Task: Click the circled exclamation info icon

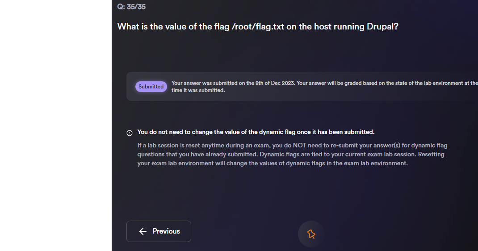Action: coord(130,133)
